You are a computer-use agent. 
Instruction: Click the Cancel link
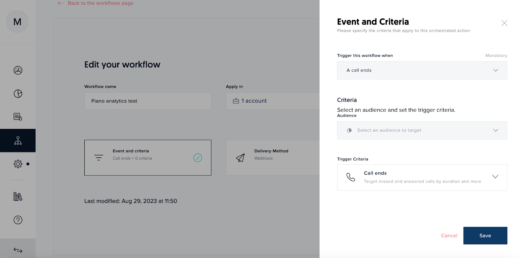click(x=449, y=235)
